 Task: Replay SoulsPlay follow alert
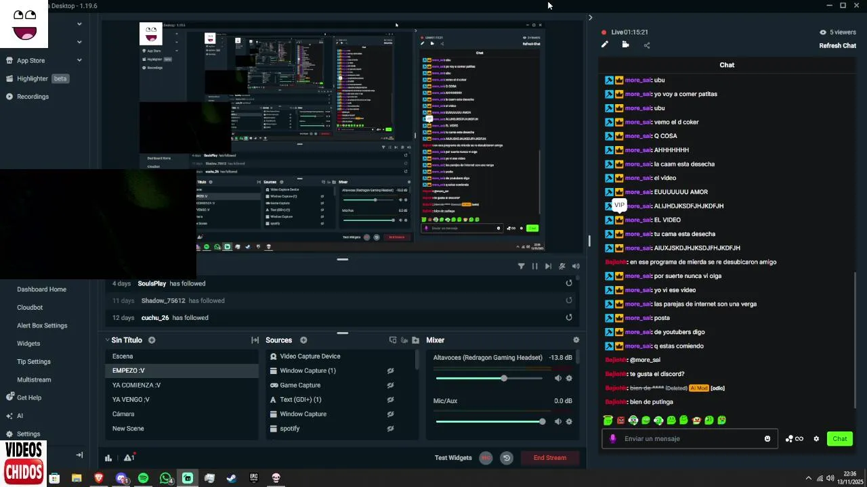(x=569, y=283)
